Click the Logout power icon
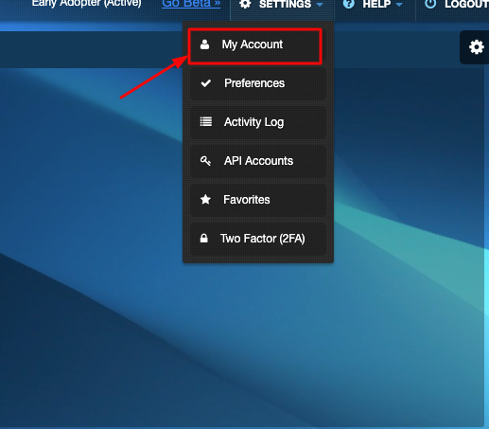This screenshot has height=429, width=489. (x=430, y=4)
